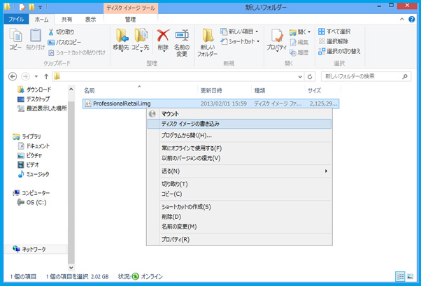Viewport: 421px width, 286px height.
Task: Choose プログラムから開く(H)... in context menu
Action: point(239,136)
